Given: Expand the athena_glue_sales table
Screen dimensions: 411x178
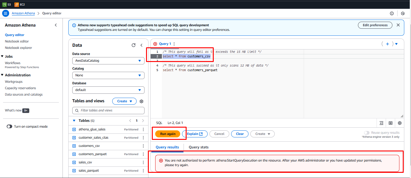Looking at the screenshot, I should click(x=74, y=129).
